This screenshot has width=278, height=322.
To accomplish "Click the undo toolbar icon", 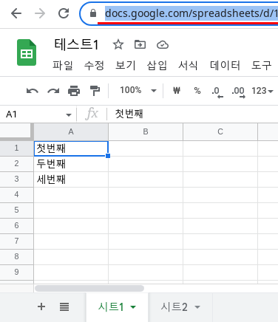I will [x=33, y=91].
